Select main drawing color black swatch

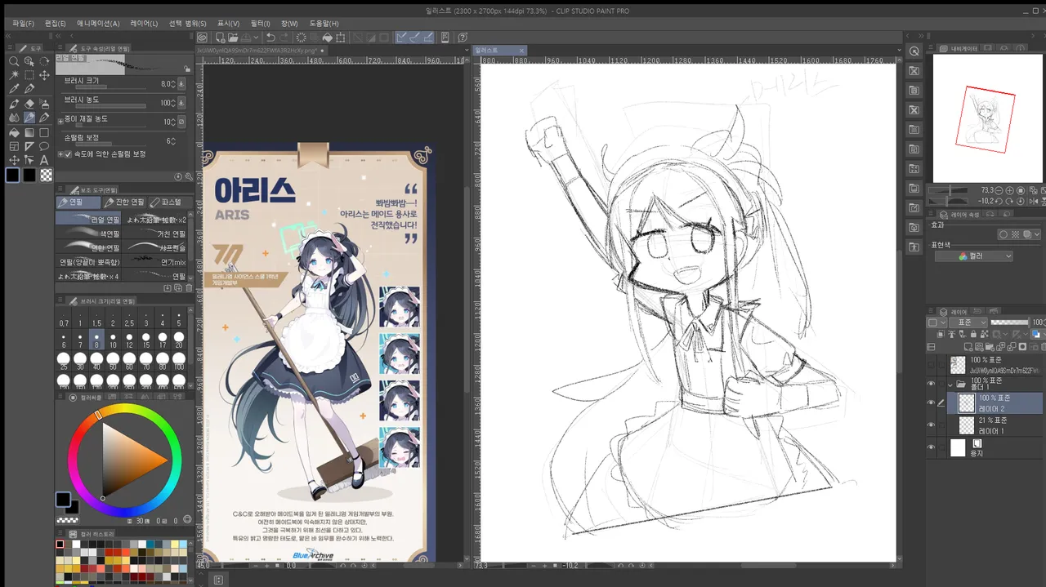(x=13, y=175)
